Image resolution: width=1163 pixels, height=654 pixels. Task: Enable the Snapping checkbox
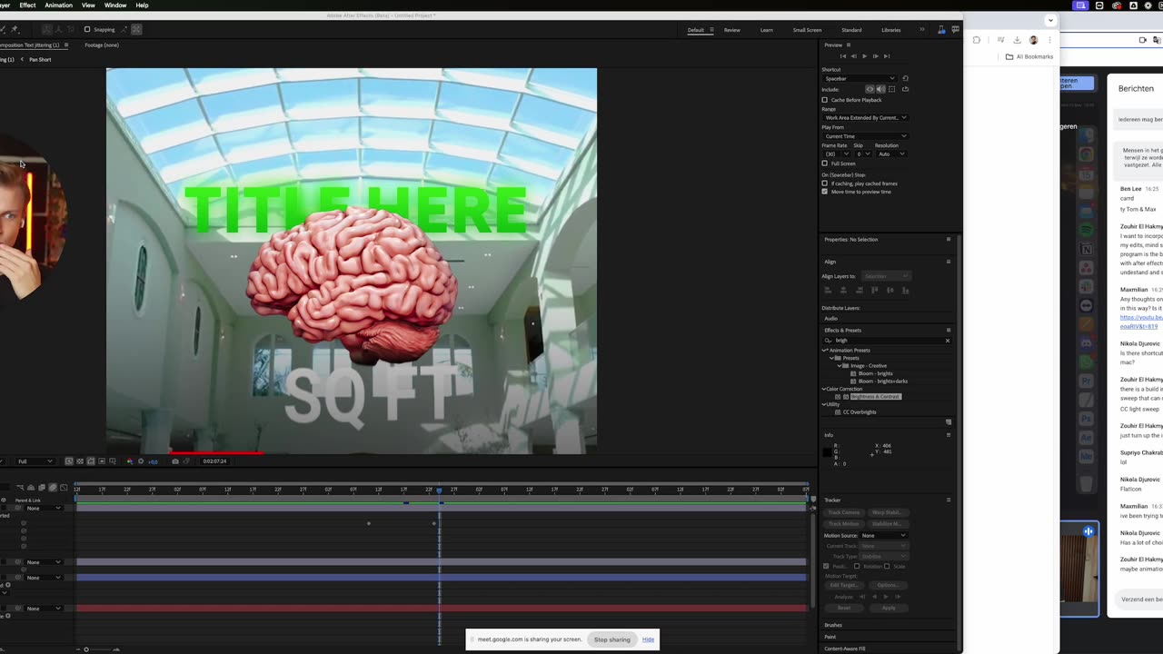87,29
